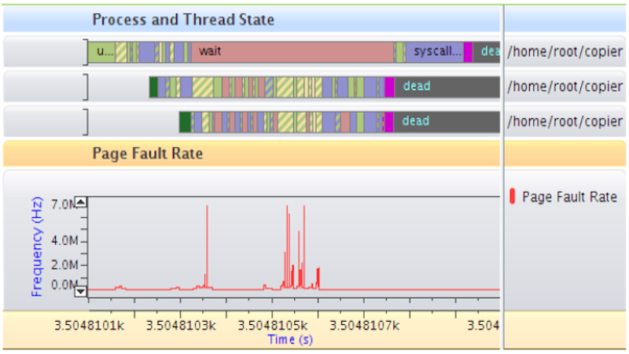Select the 'syscall...' state segment

[435, 52]
